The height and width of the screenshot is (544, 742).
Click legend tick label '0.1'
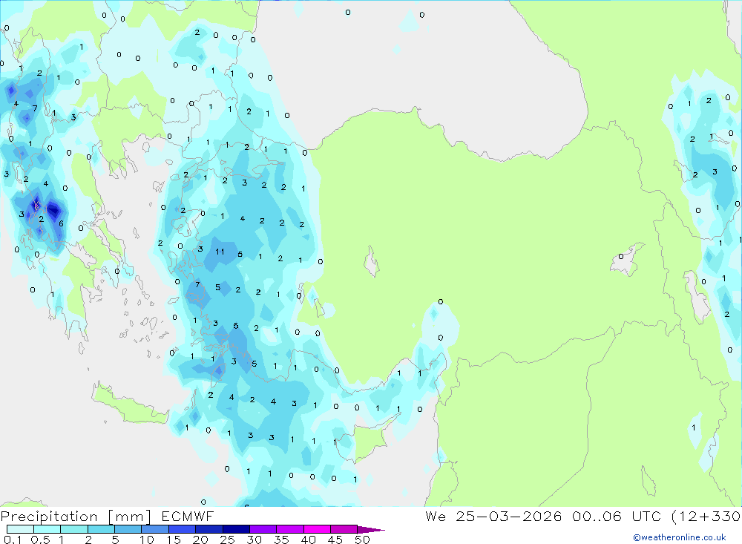click(13, 540)
